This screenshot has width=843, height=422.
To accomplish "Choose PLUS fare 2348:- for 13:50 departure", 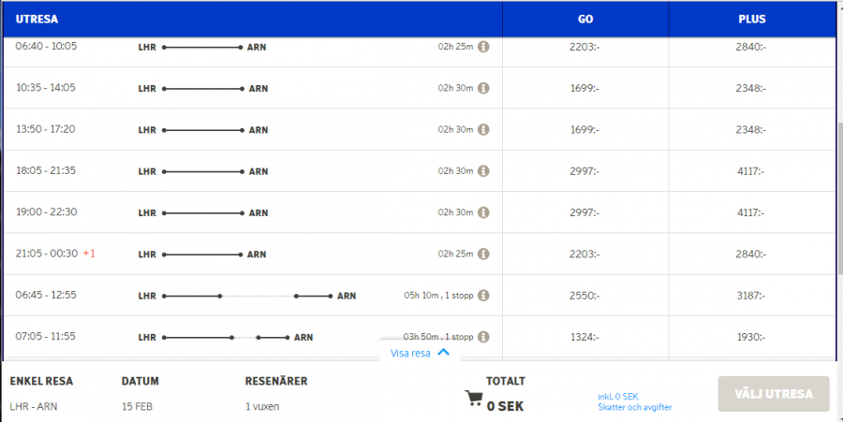I will [x=751, y=129].
